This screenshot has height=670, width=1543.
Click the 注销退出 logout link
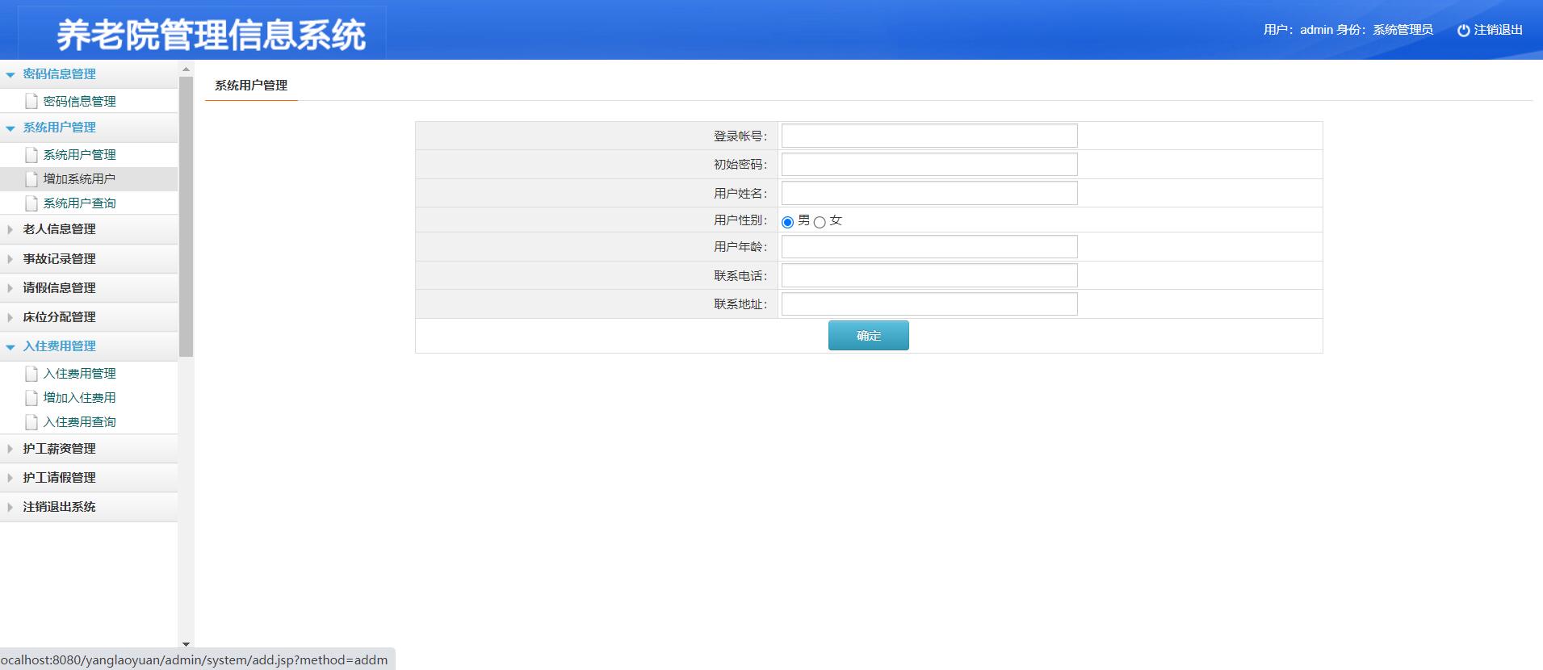pos(1498,30)
